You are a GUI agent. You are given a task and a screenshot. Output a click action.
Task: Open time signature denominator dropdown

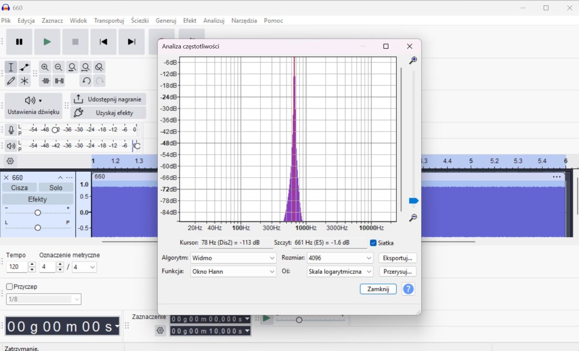(x=84, y=267)
